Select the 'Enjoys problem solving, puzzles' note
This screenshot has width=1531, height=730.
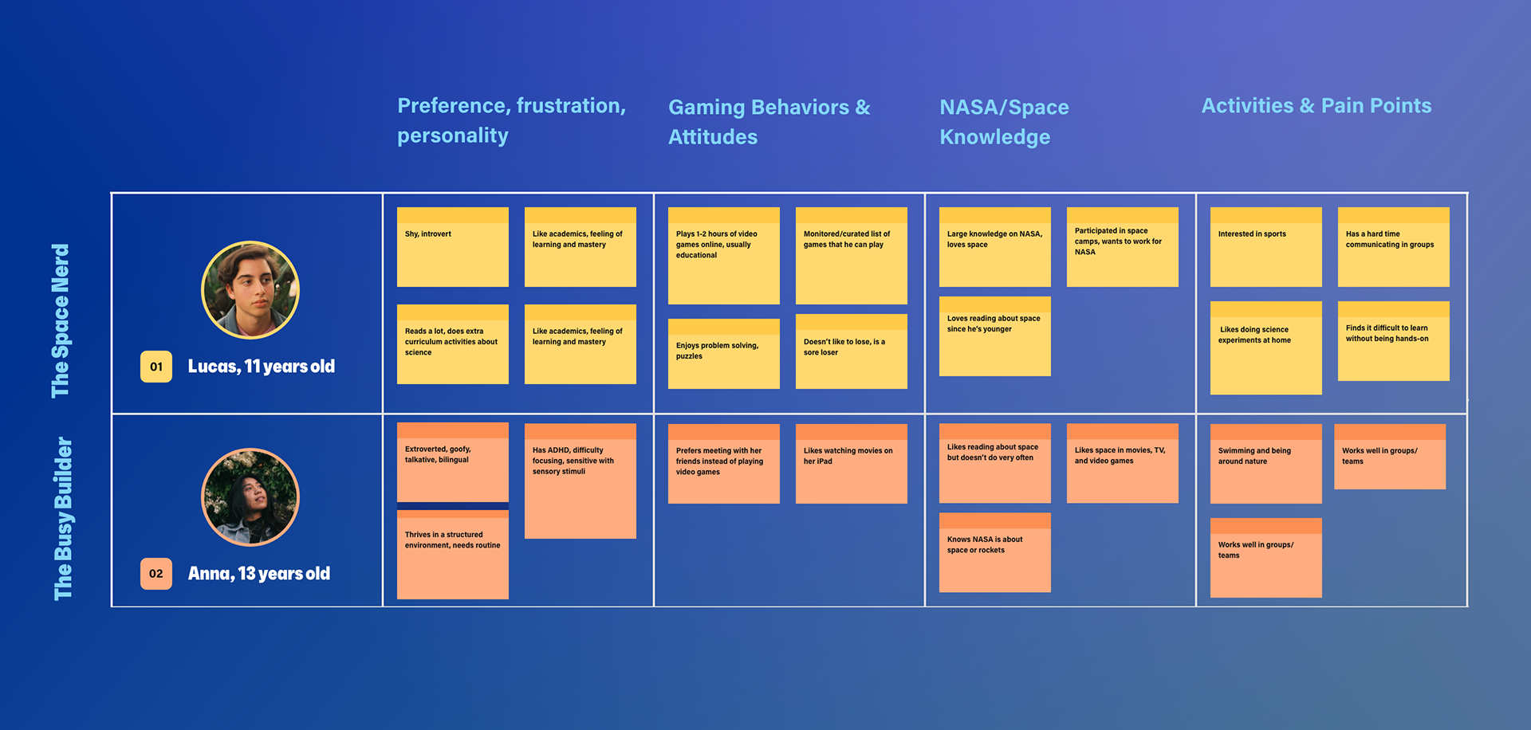coord(724,354)
